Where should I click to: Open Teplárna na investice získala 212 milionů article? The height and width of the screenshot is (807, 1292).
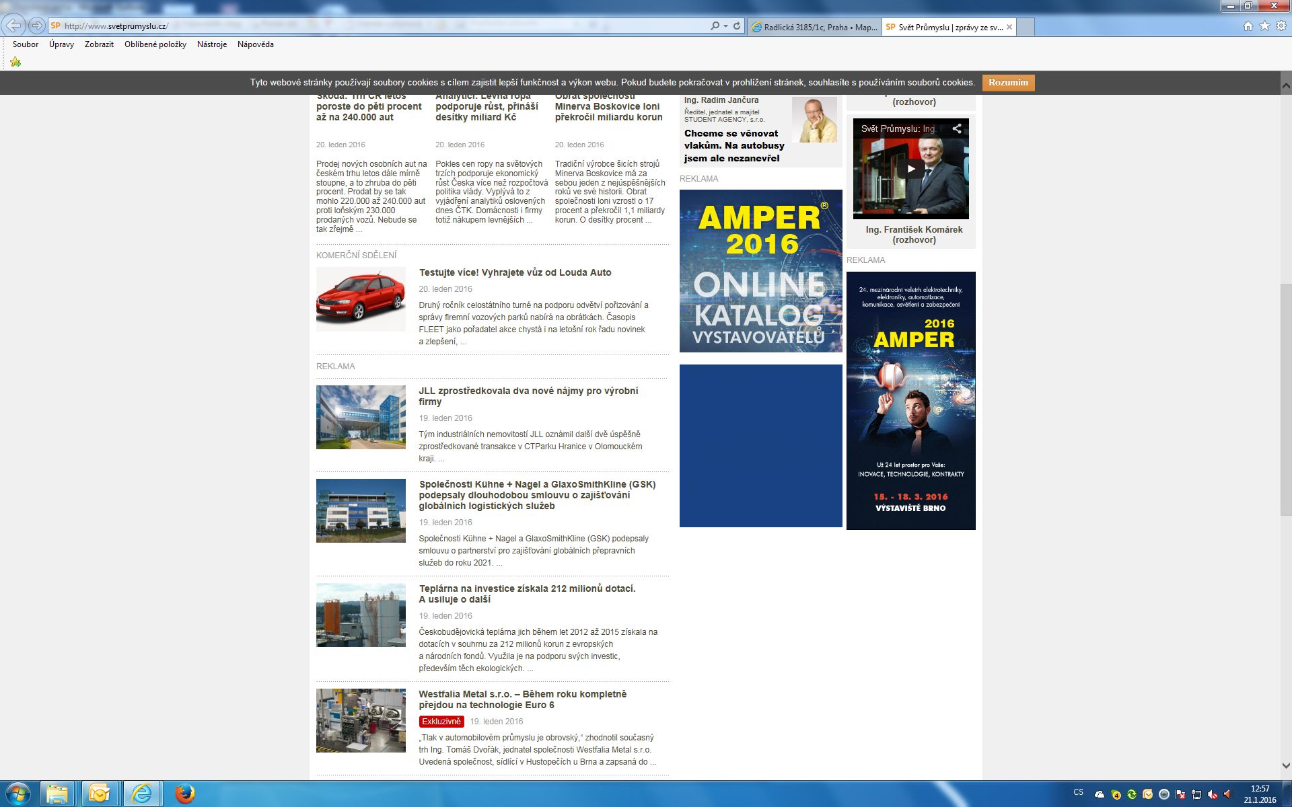pyautogui.click(x=527, y=594)
